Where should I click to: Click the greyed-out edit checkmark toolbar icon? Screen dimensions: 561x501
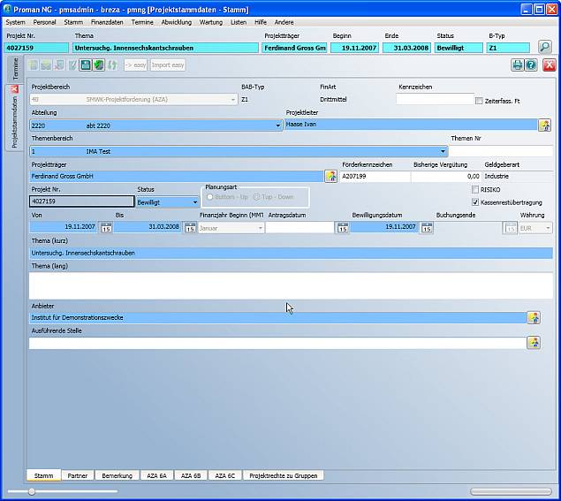pyautogui.click(x=72, y=65)
